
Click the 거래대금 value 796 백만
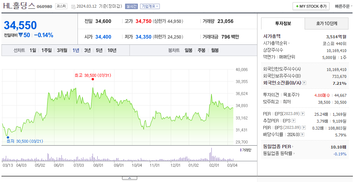[x=230, y=37]
